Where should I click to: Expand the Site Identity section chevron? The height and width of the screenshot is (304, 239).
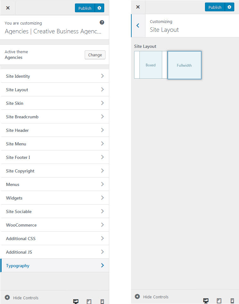102,76
